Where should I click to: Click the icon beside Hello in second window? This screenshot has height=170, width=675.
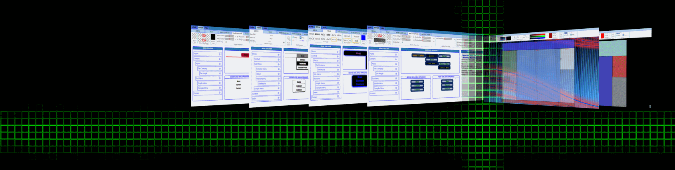[x=279, y=98]
